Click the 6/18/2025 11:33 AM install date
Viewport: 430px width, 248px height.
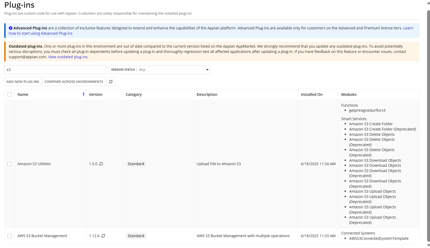[x=318, y=236]
